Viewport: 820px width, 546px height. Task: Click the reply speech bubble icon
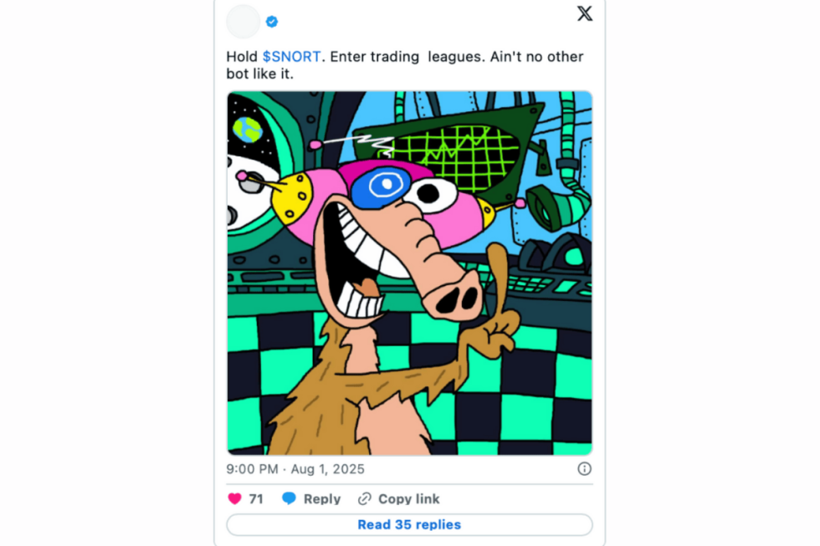point(290,499)
